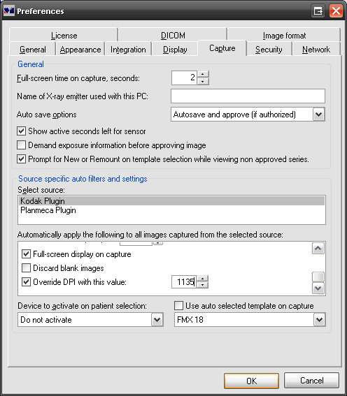347x396 pixels.
Task: Select the Capture tab
Action: (222, 48)
